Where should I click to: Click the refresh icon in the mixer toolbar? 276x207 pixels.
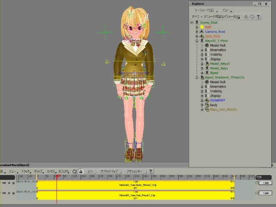[75, 171]
